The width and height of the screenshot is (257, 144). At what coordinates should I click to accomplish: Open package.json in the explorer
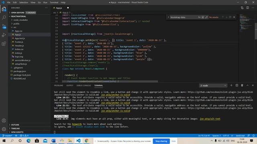point(20,71)
